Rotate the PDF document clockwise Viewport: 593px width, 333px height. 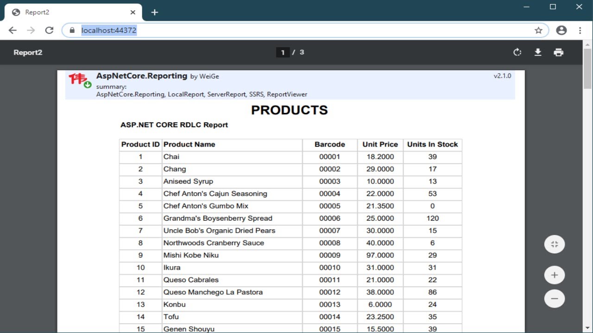tap(517, 52)
